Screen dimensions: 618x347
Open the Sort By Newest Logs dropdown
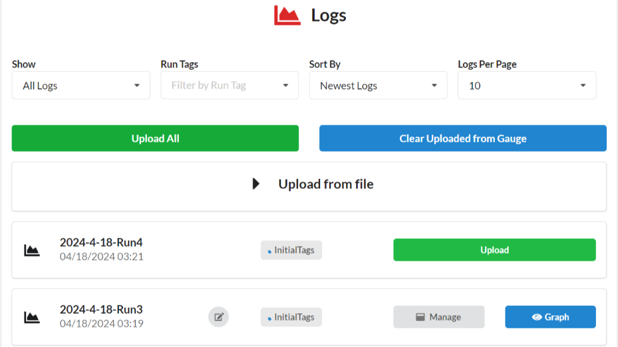378,86
